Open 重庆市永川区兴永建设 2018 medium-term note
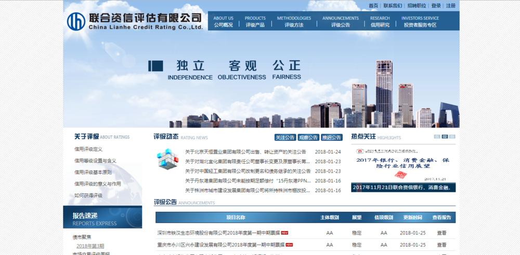 pyautogui.click(x=221, y=245)
